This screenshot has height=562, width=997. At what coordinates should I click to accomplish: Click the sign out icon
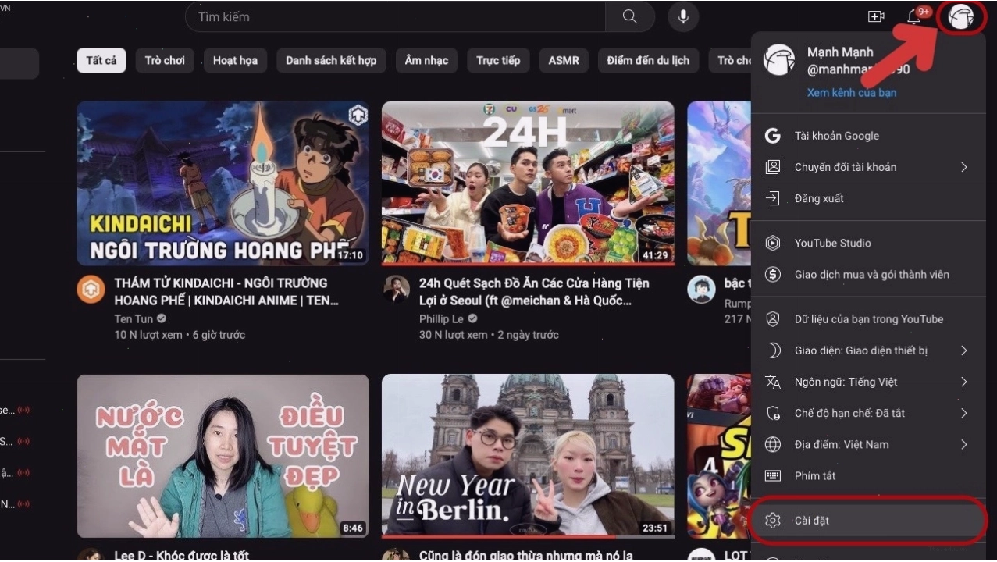pyautogui.click(x=773, y=198)
